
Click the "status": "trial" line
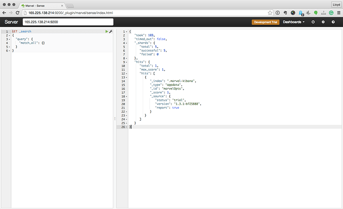click(171, 100)
